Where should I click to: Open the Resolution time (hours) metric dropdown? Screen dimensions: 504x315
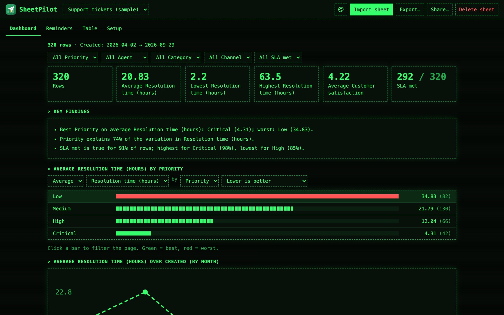[x=127, y=181]
